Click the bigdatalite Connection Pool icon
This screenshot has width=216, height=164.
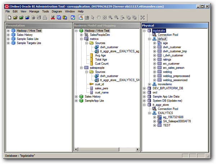154,35
